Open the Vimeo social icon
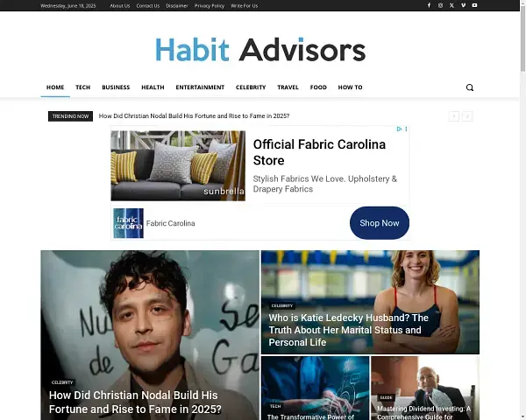Screen dimensions: 526x420 click(463, 5)
